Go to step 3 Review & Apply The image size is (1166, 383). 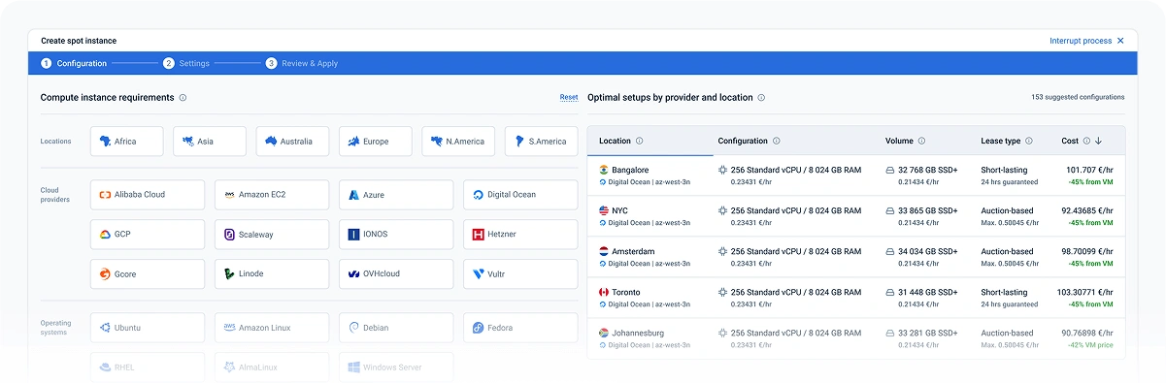point(302,63)
